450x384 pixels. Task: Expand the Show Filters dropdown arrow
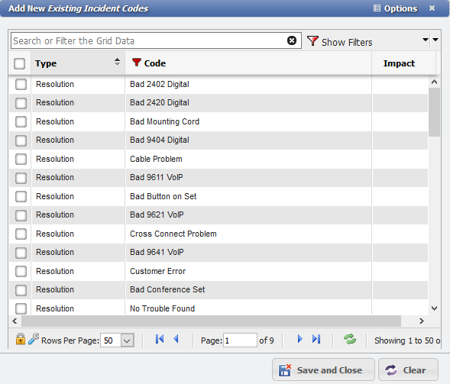tap(426, 40)
